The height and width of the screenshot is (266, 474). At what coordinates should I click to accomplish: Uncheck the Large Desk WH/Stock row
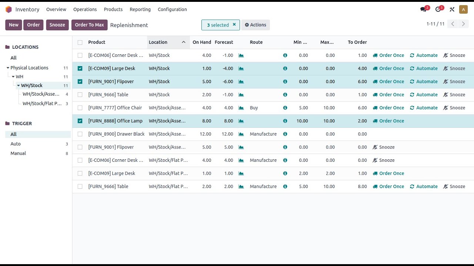(x=80, y=68)
